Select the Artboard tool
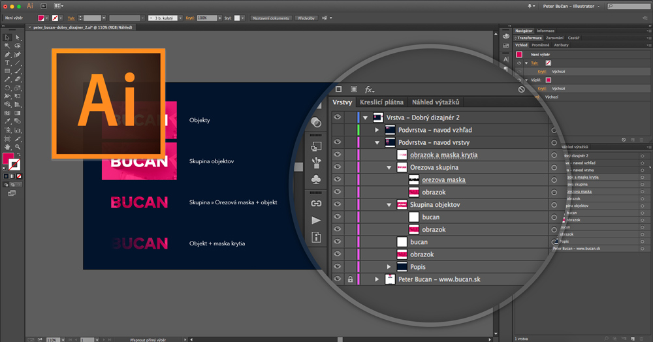Screen dimensions: 653x342 point(7,138)
